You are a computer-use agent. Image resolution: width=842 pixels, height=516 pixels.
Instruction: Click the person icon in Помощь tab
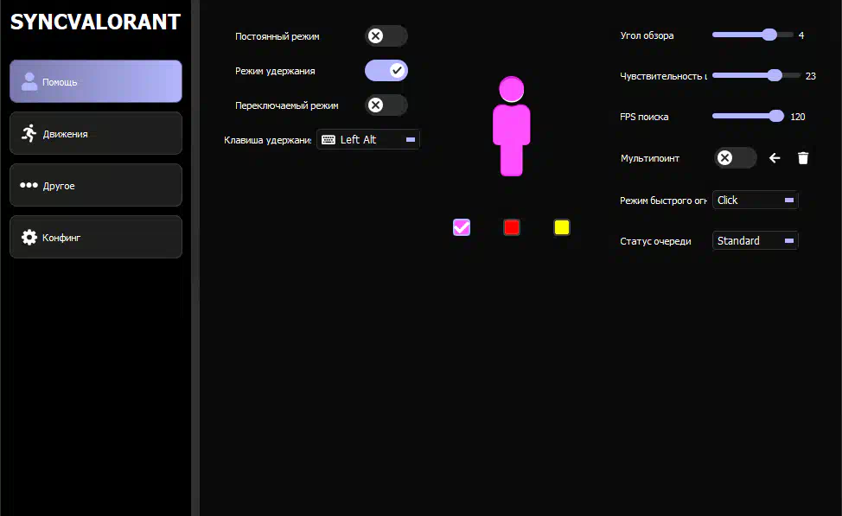(x=29, y=82)
